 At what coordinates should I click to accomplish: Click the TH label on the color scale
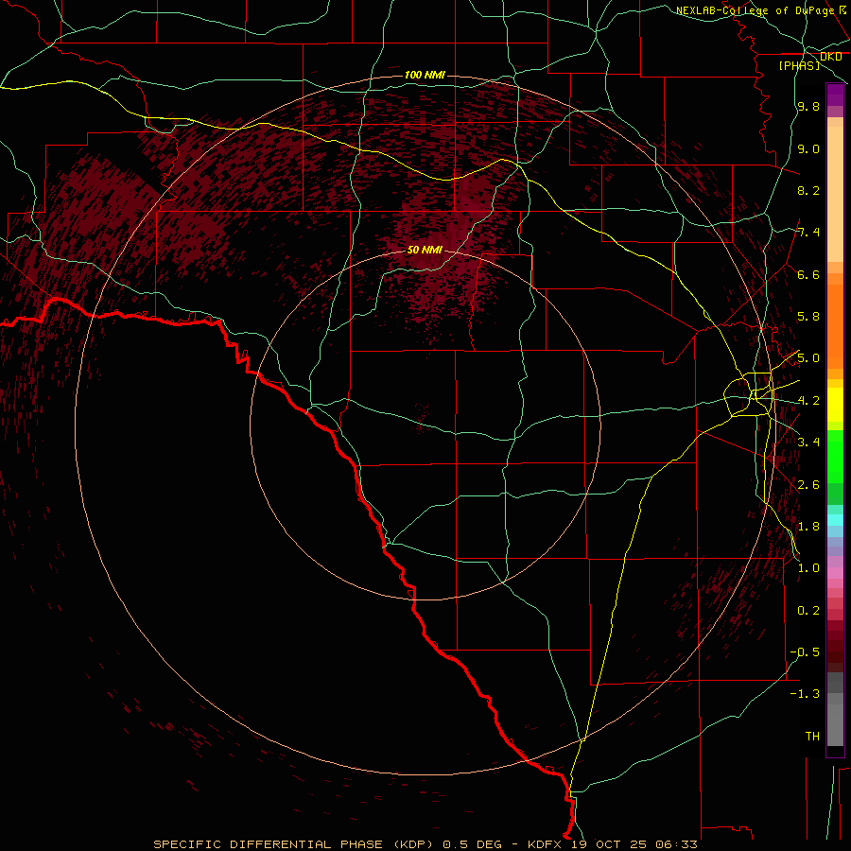pos(812,737)
